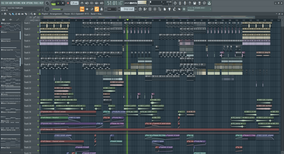
Task: Expand arrow after Band 1 freq
Action: point(103,14)
